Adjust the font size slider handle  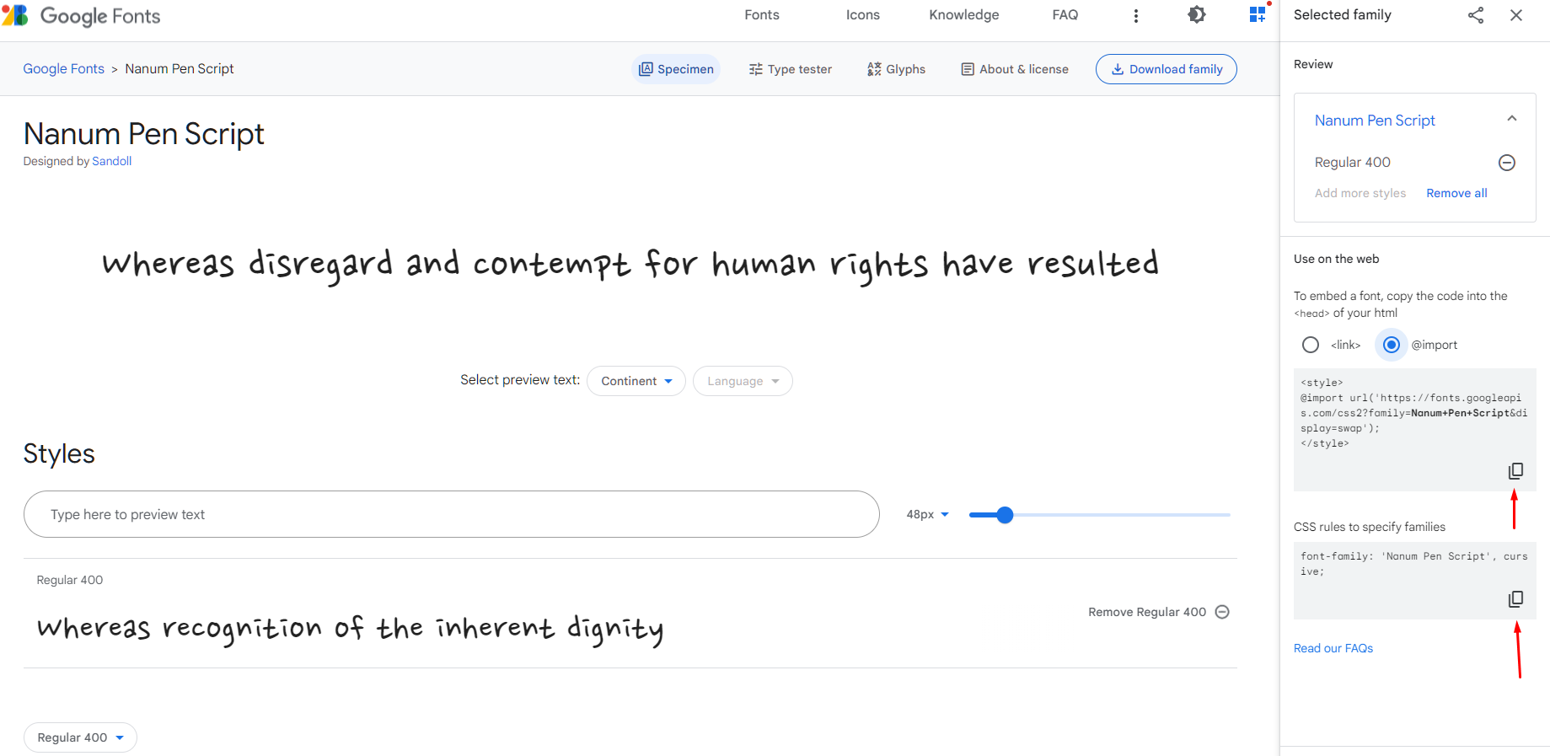[x=1005, y=515]
